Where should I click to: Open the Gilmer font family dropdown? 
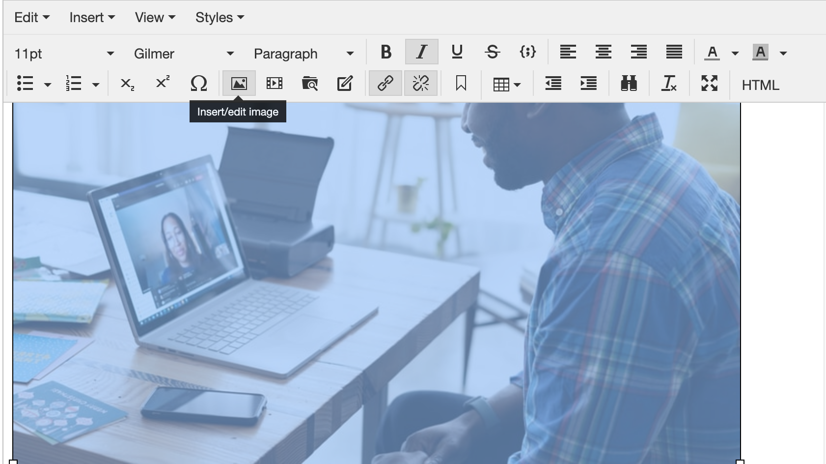184,53
